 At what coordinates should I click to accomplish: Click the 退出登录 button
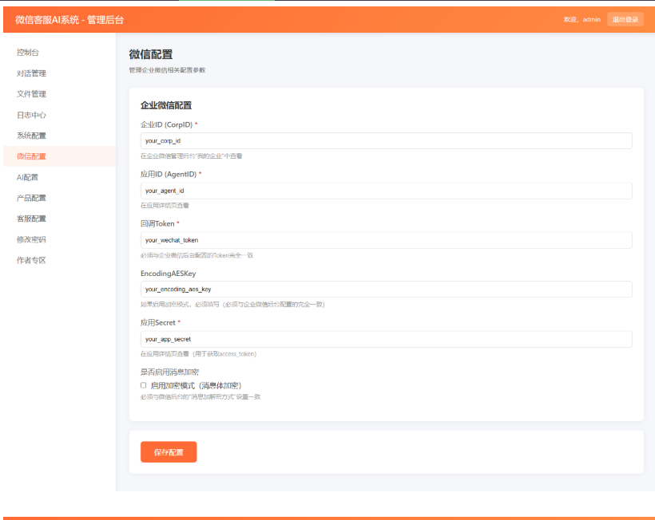625,19
